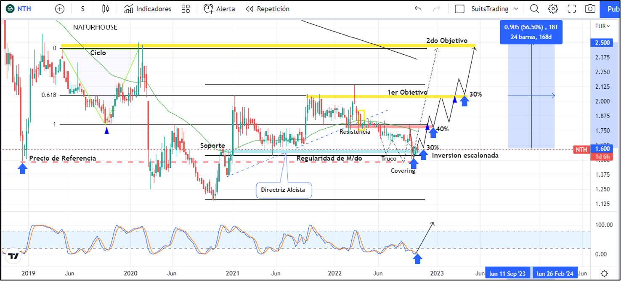Undo the last chart action
The width and height of the screenshot is (621, 281).
(x=418, y=9)
